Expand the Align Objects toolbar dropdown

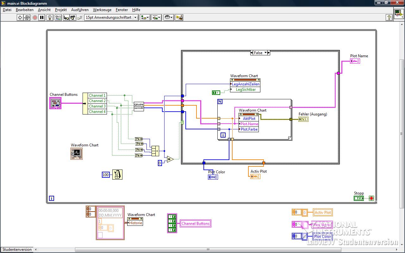(x=145, y=18)
